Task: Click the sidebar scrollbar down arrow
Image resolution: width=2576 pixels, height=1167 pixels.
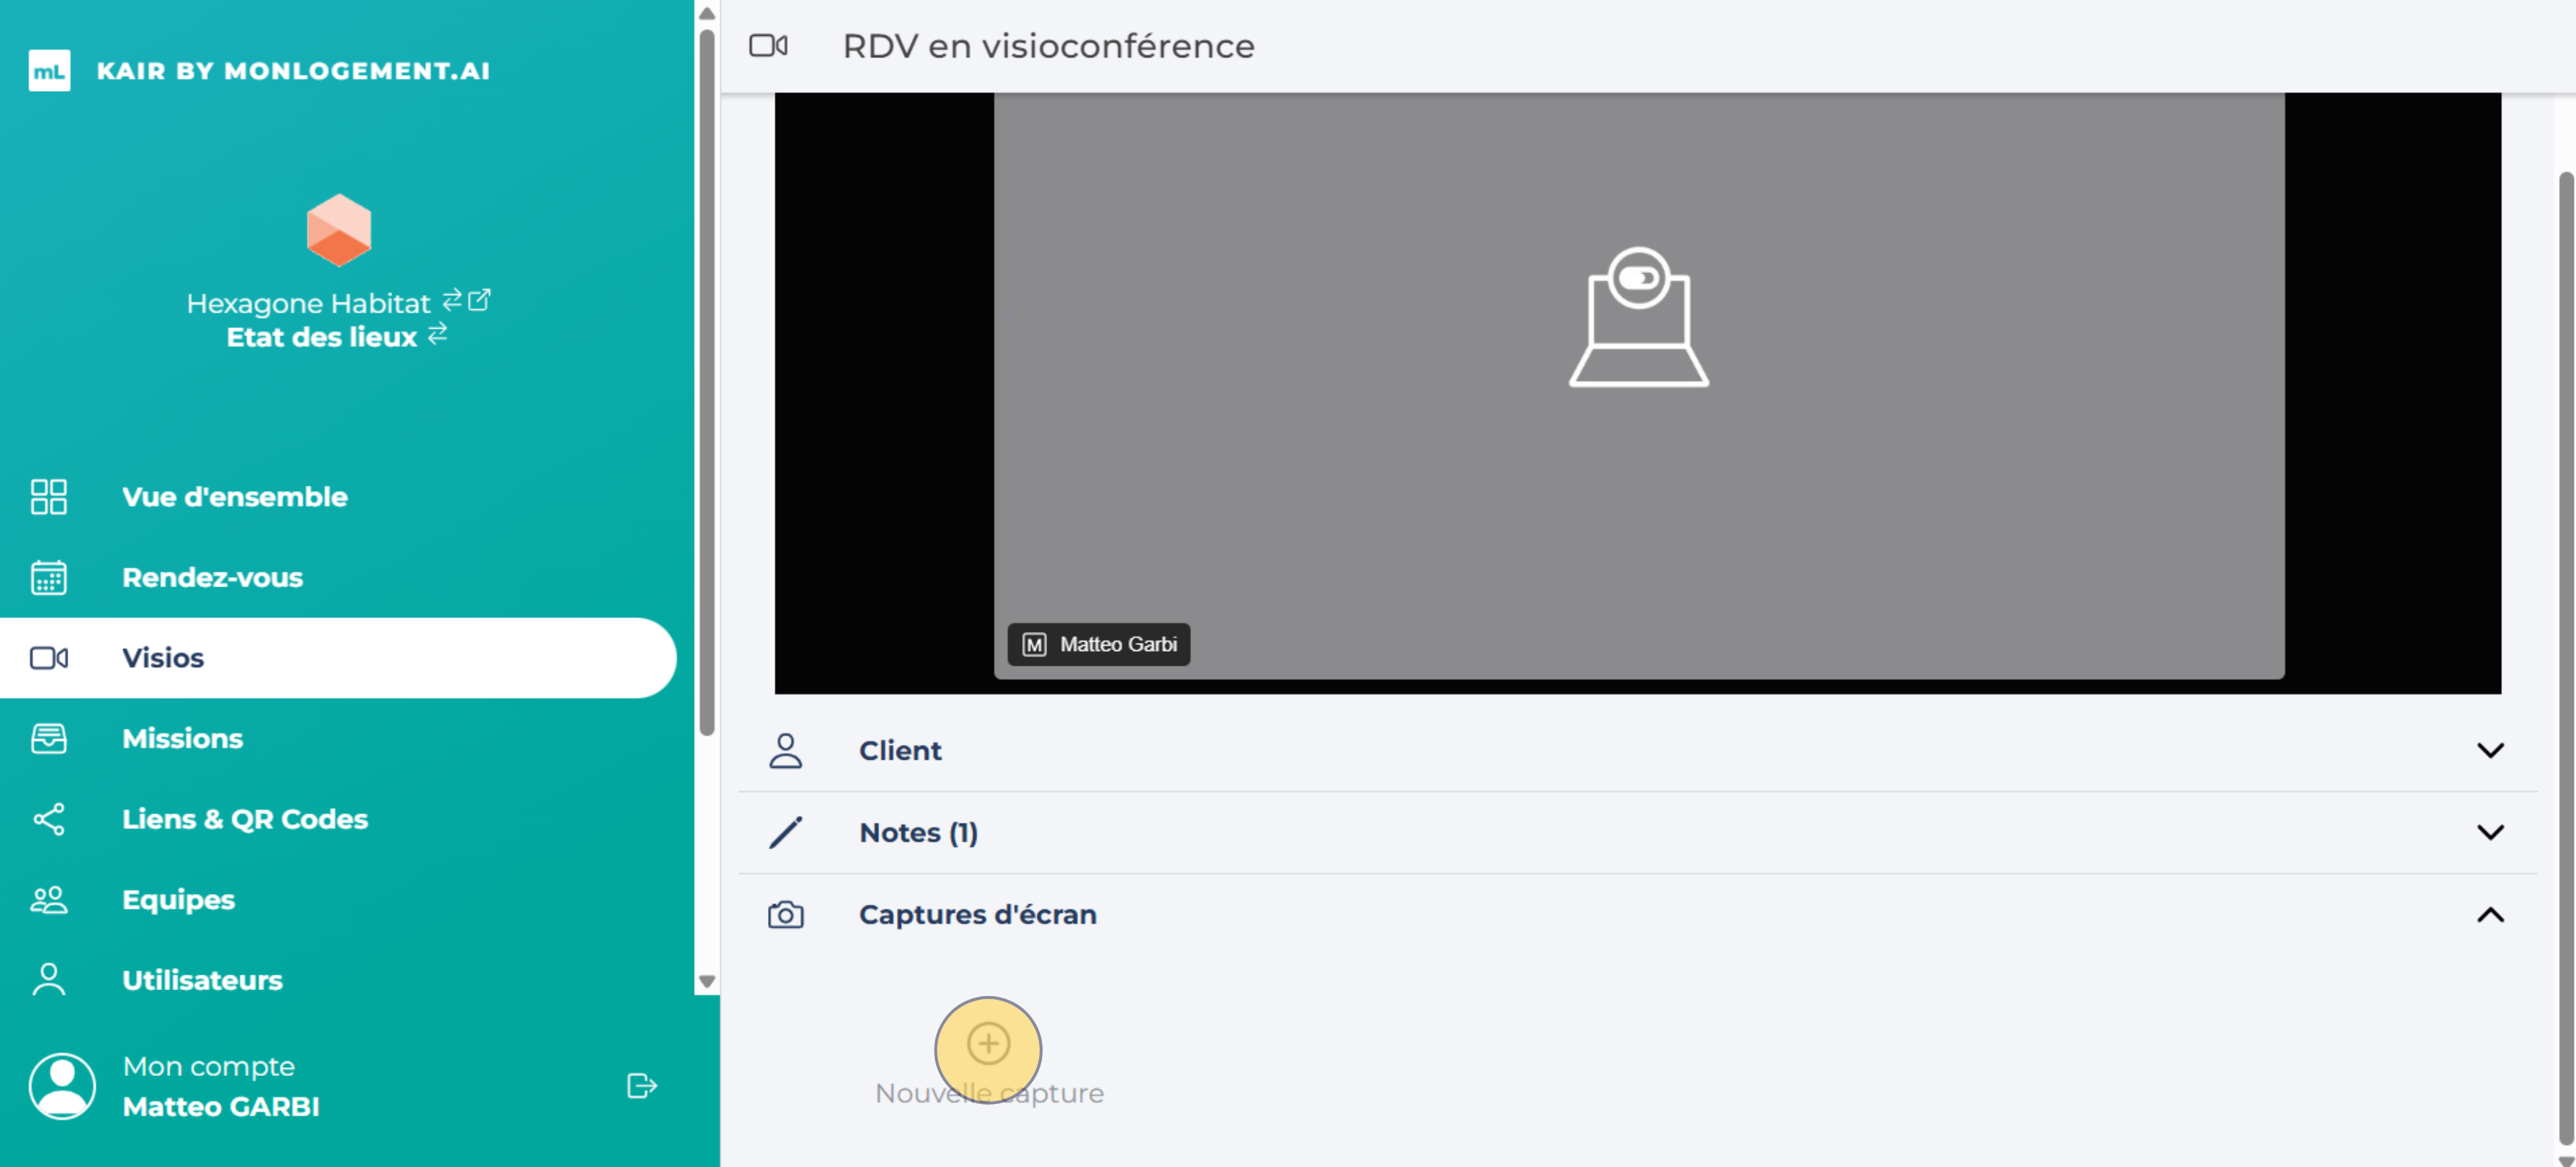Action: [707, 981]
